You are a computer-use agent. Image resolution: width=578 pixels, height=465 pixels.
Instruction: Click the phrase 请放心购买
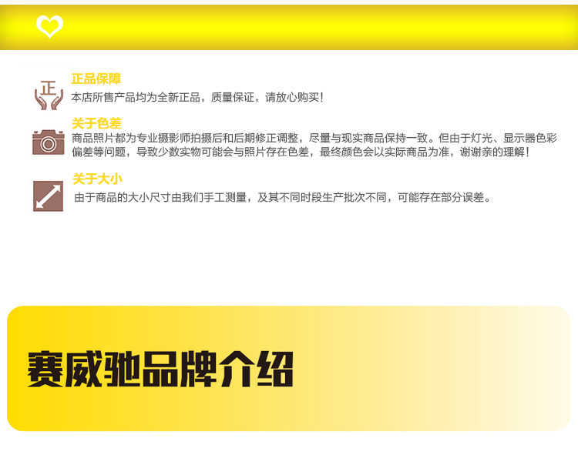(294, 98)
